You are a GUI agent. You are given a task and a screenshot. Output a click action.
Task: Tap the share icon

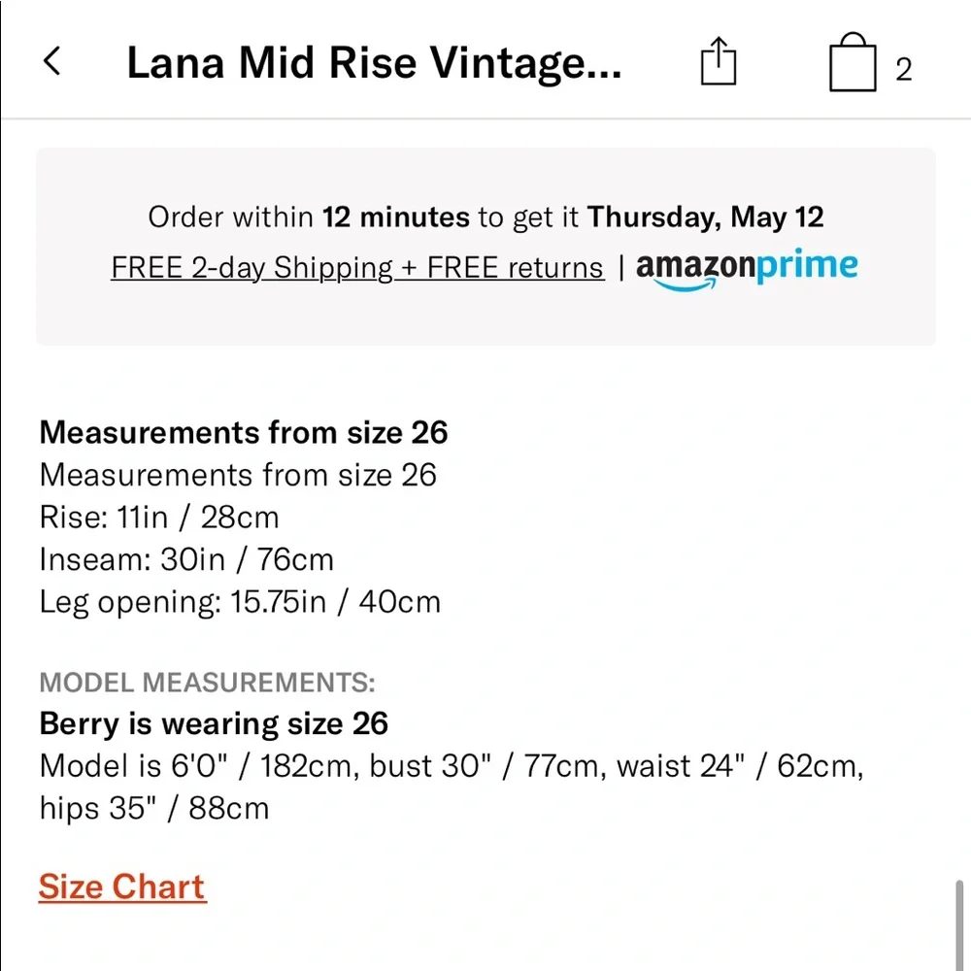[719, 64]
